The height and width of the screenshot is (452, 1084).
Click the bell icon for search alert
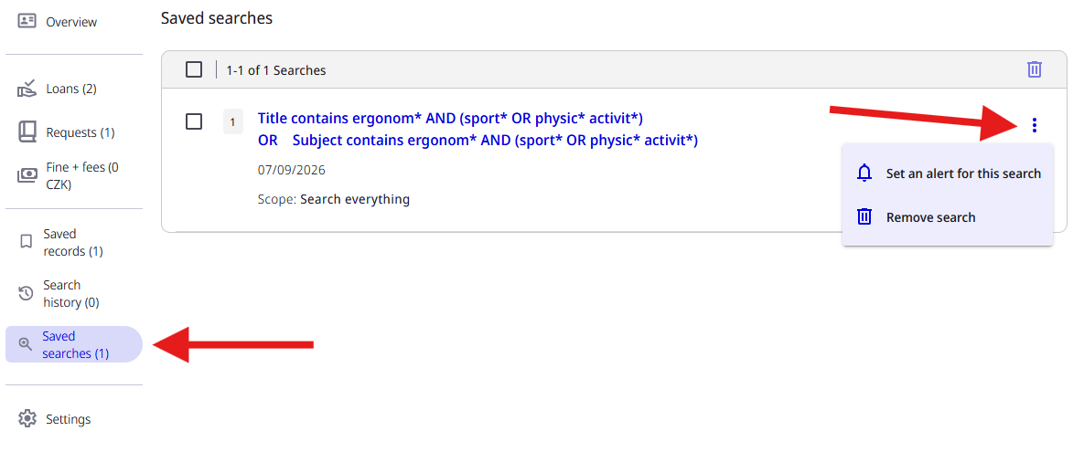pos(864,173)
